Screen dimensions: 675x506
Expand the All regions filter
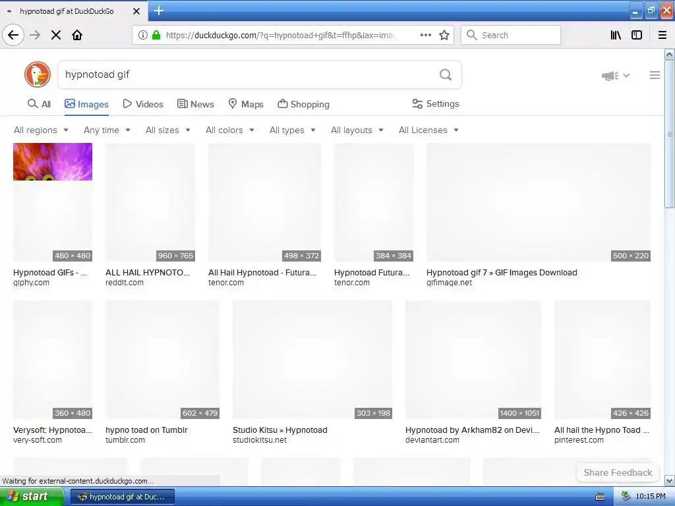coord(41,130)
